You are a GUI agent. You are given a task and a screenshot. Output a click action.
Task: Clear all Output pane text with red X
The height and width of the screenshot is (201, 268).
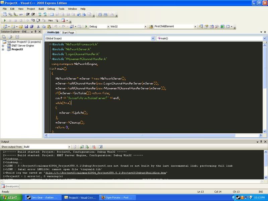94,147
